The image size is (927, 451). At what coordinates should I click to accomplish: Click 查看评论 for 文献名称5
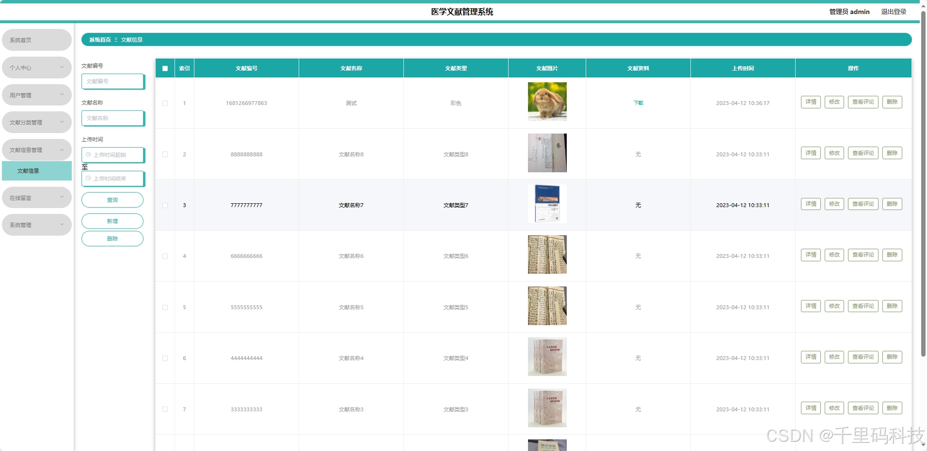click(x=863, y=306)
